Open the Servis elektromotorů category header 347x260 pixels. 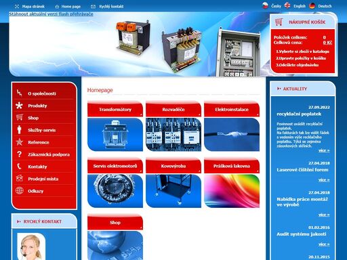[115, 166]
